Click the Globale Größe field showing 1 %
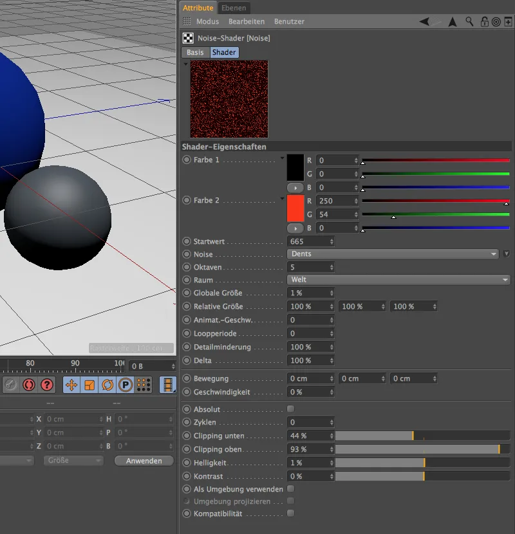The image size is (515, 534). tap(310, 293)
